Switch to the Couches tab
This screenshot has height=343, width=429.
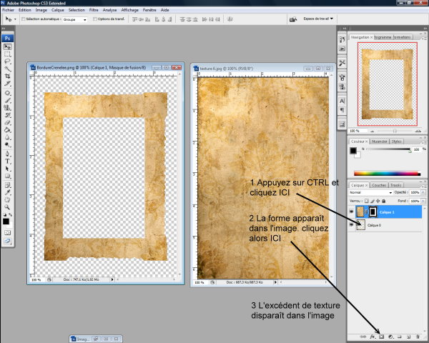pyautogui.click(x=379, y=185)
